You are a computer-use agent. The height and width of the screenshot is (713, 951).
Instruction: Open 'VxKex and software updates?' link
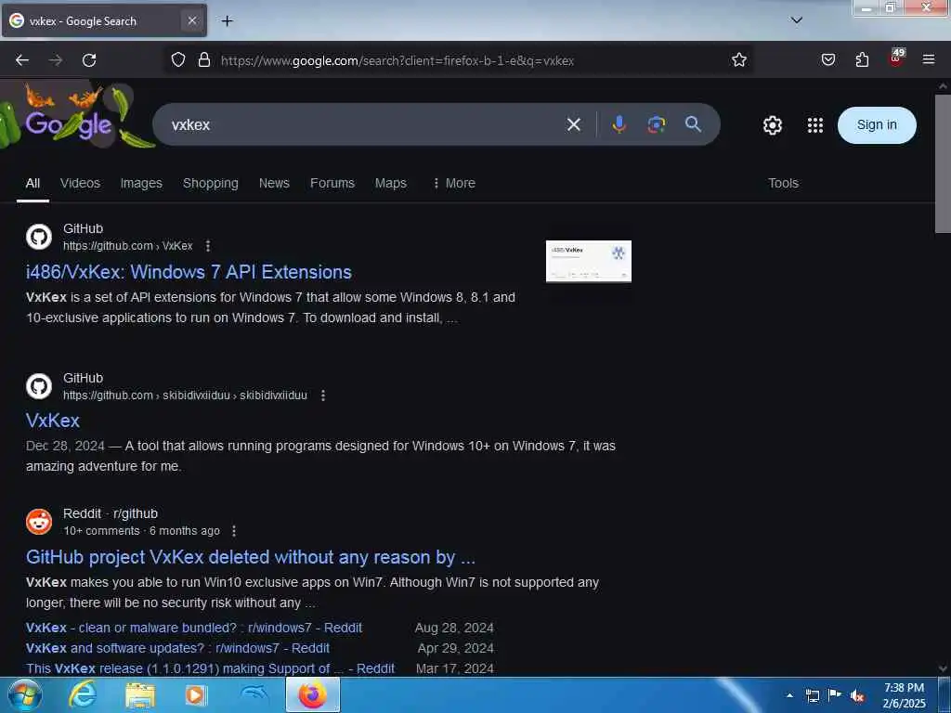coord(177,648)
